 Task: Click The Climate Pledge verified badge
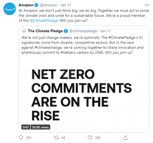tap(66, 31)
